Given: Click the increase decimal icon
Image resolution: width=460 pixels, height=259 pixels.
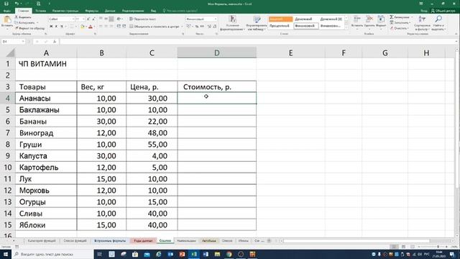Looking at the screenshot, I should (x=209, y=27).
